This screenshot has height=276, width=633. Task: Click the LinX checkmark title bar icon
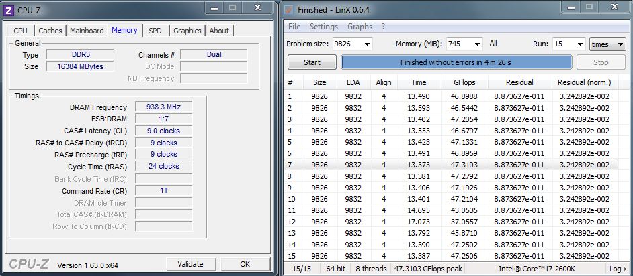pos(289,10)
